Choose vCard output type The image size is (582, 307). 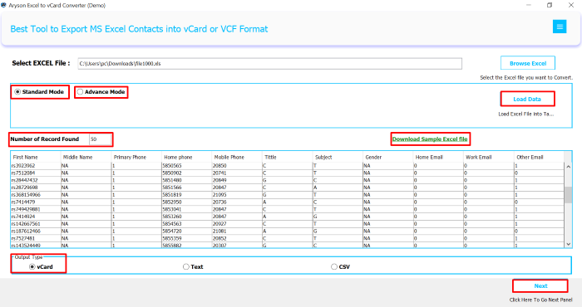pyautogui.click(x=32, y=266)
